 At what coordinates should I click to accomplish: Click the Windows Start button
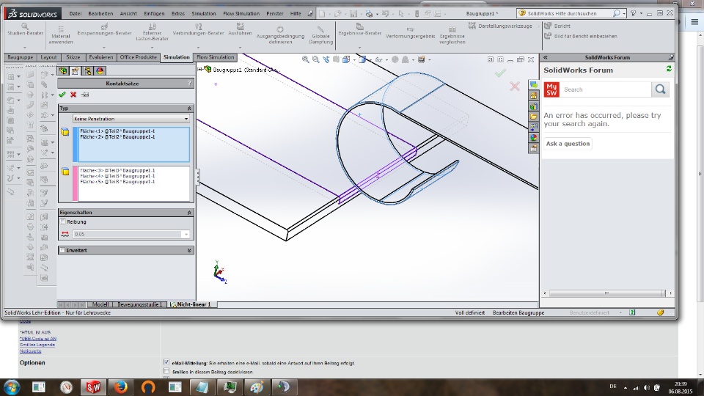click(12, 386)
